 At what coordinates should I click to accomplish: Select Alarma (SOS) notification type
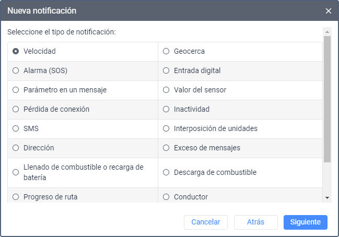[x=16, y=70]
